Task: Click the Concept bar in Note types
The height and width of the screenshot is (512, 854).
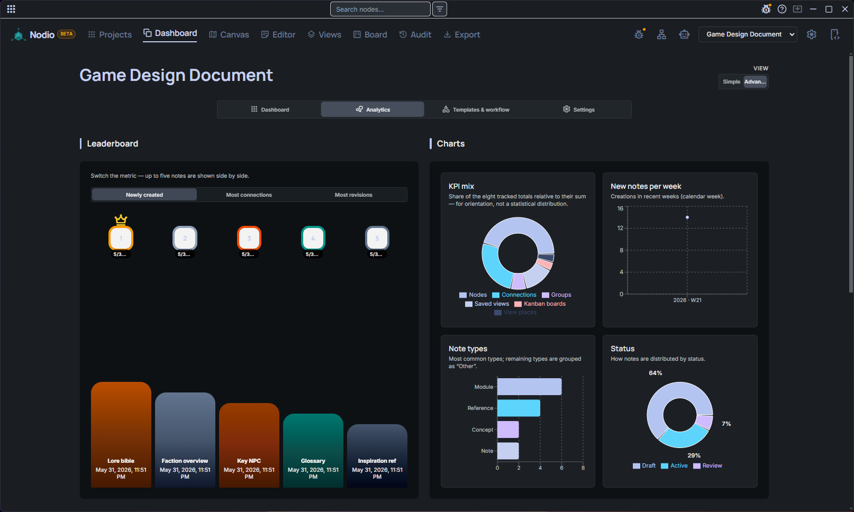Action: coord(508,429)
